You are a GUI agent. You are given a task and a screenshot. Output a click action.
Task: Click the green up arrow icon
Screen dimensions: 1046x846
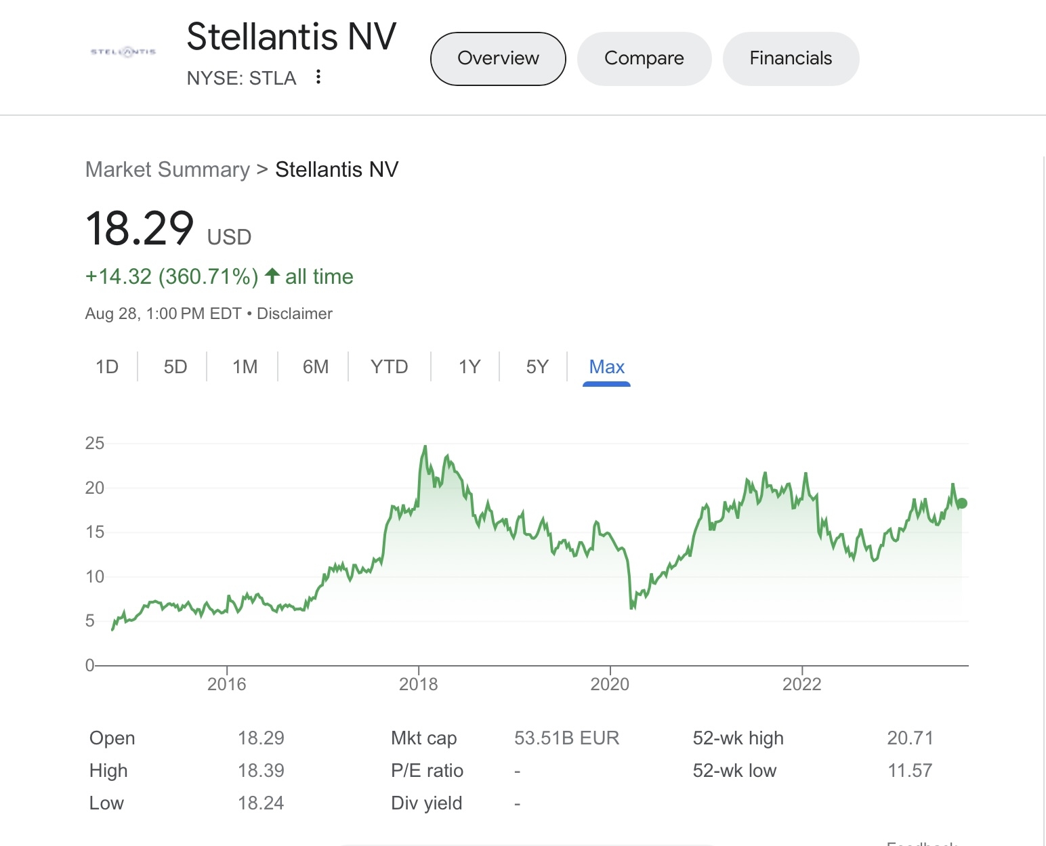pos(272,276)
